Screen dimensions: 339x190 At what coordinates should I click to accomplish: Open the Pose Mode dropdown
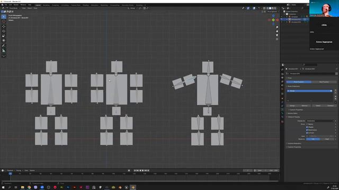(x=13, y=8)
